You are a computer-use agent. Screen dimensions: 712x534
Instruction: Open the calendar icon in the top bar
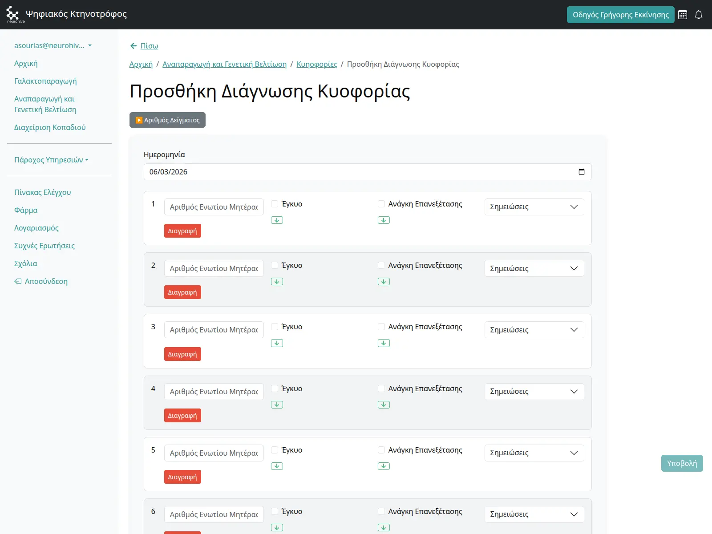click(683, 15)
